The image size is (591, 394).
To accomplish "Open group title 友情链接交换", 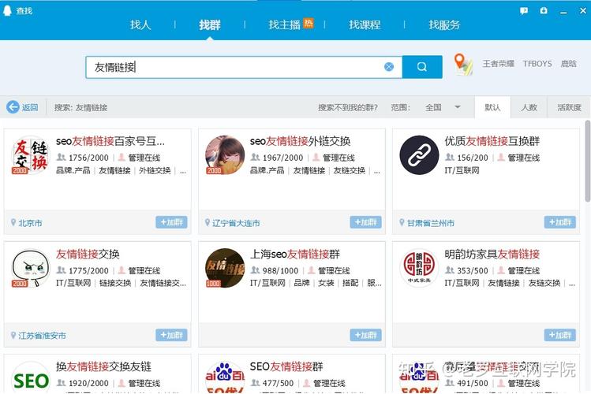I will (x=88, y=255).
